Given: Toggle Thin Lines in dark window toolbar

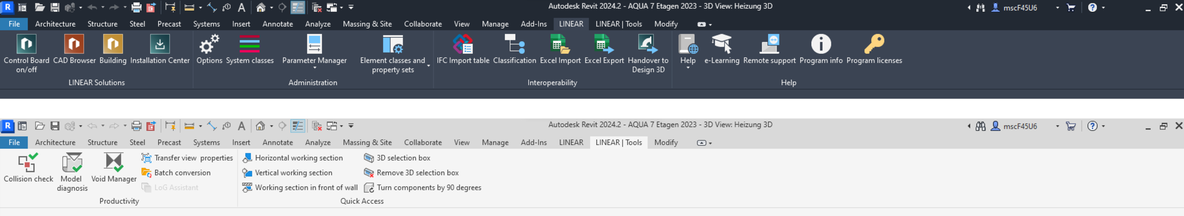Looking at the screenshot, I should 298,8.
